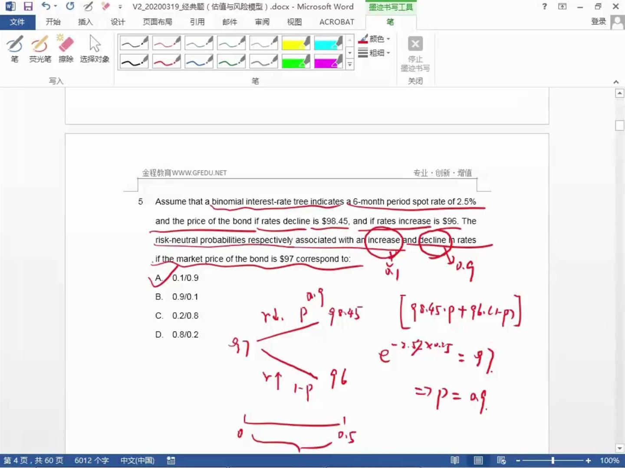Zoom out with the minus button
Image resolution: width=625 pixels, height=468 pixels.
518,461
